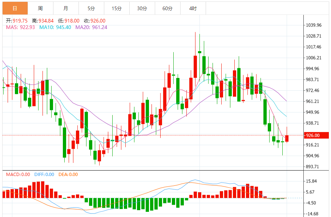The image size is (331, 217).
Task: Click the 5.67 MACD axis label
Action: (310, 192)
